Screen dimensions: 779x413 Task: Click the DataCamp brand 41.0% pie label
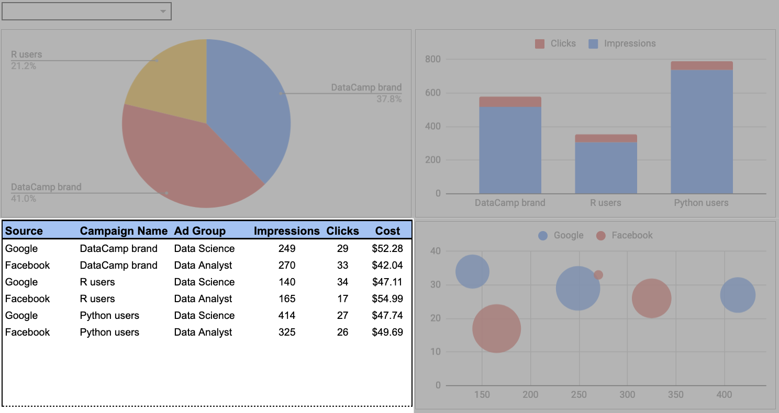point(46,192)
